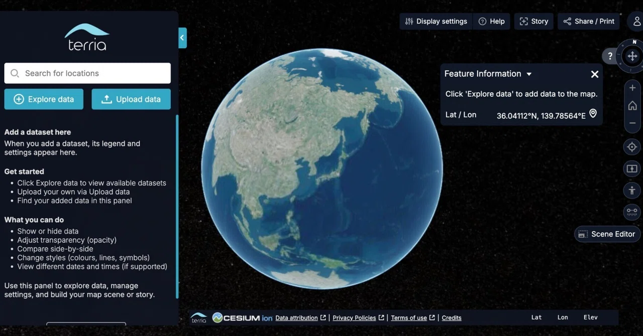Center map on my location
This screenshot has height=336, width=643.
632,147
